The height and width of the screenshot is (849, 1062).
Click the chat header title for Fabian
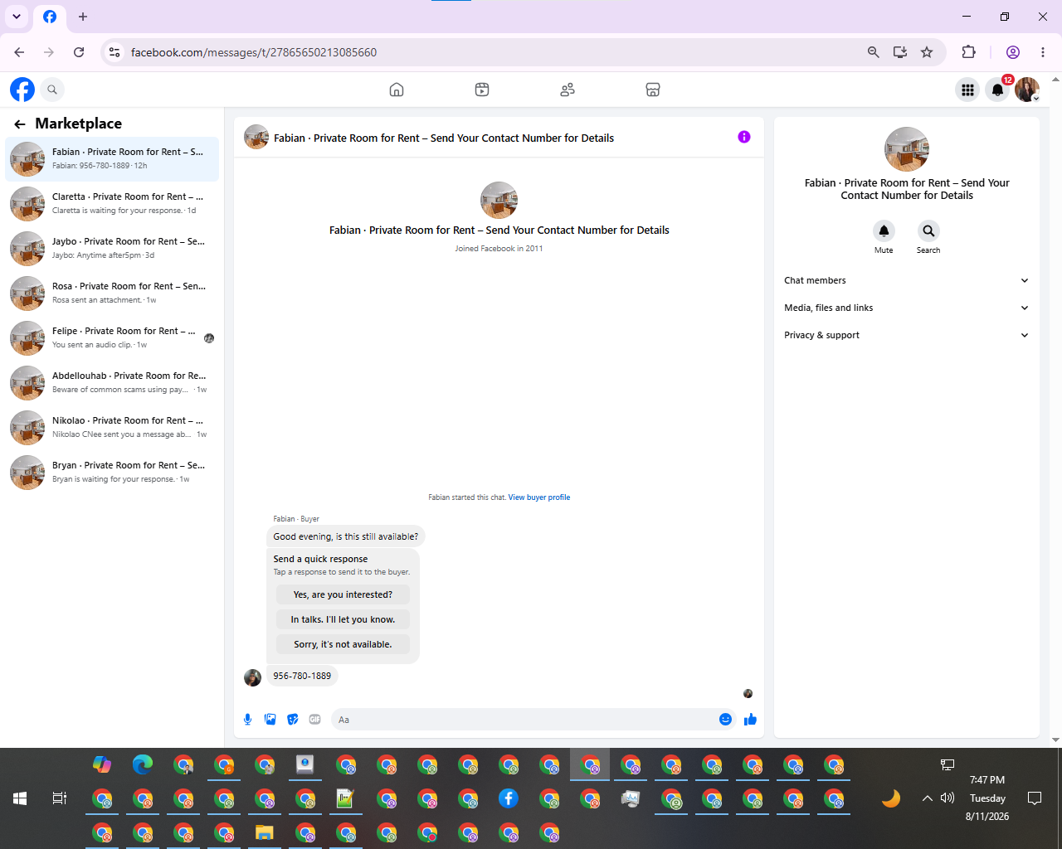pos(444,138)
